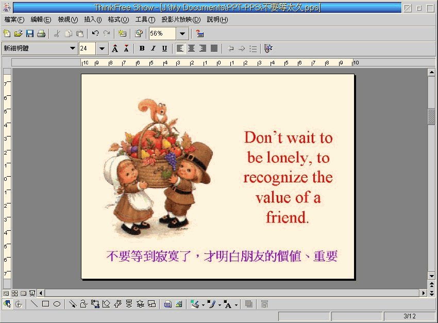Activate the Free Rotate tool
Viewport: 438px width, 323px height.
click(19, 304)
